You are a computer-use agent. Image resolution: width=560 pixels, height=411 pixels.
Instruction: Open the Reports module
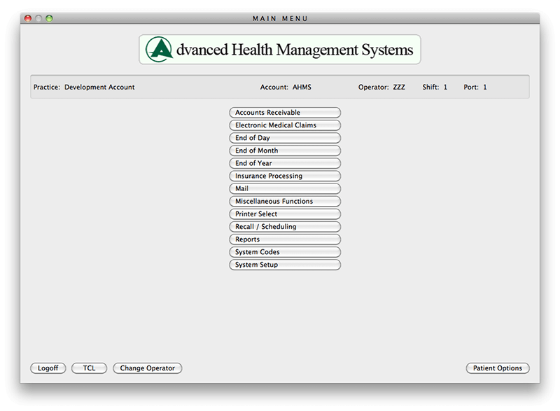coord(284,239)
